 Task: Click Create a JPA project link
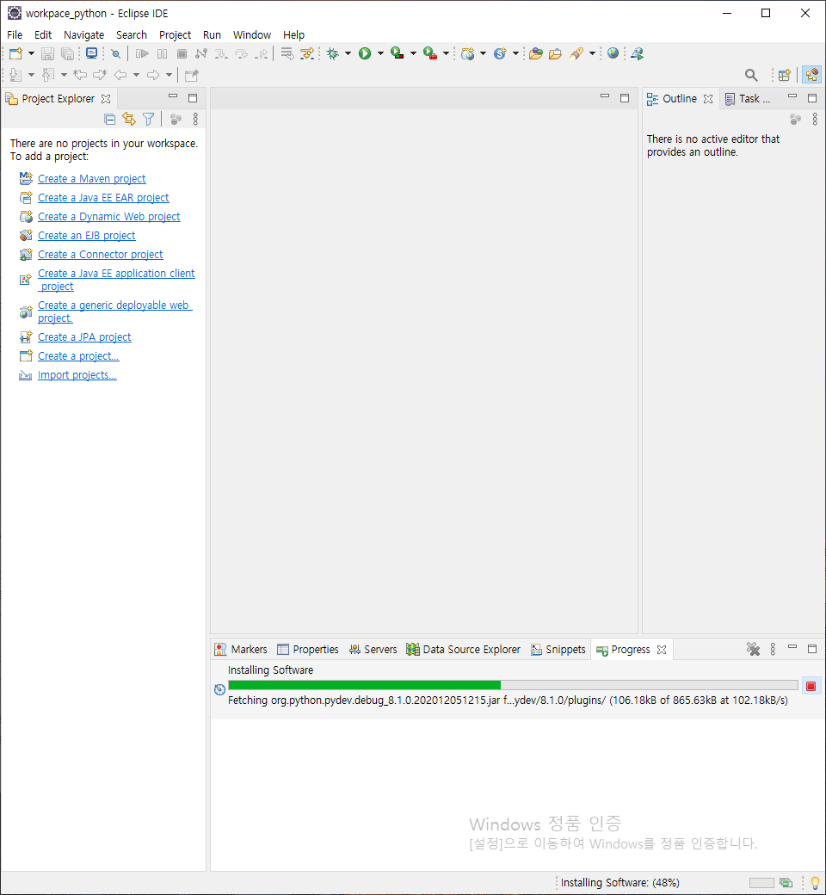(84, 336)
